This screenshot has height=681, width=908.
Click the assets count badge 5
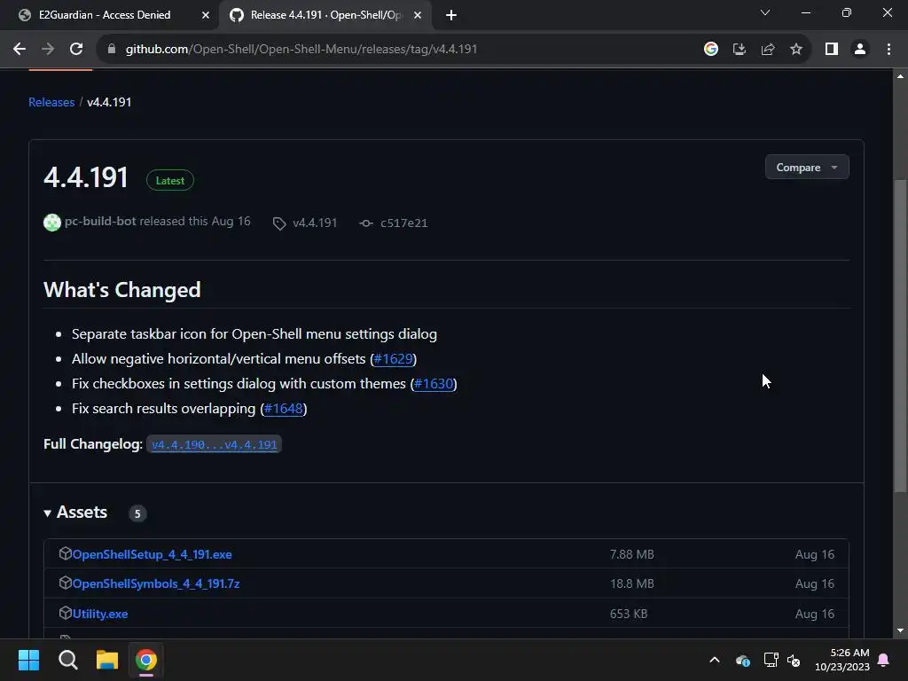coord(137,513)
